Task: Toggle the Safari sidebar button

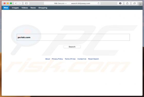Action: pos(26,3)
